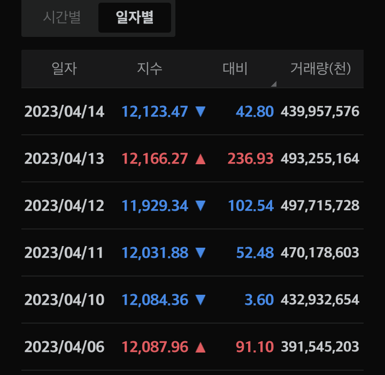This screenshot has height=375, width=385.
Task: Click change value 42.80
Action: point(255,111)
